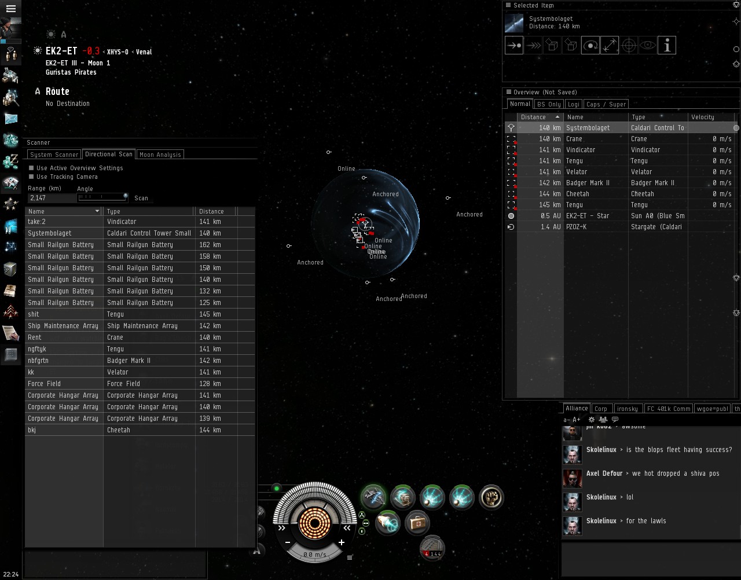Open the red chevrons icon in the sidebar
The height and width of the screenshot is (580, 741).
pyautogui.click(x=10, y=312)
